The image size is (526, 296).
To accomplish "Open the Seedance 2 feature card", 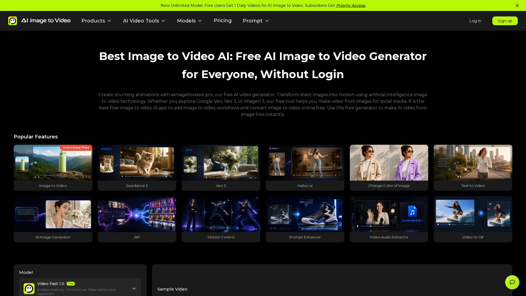I will 137,168.
